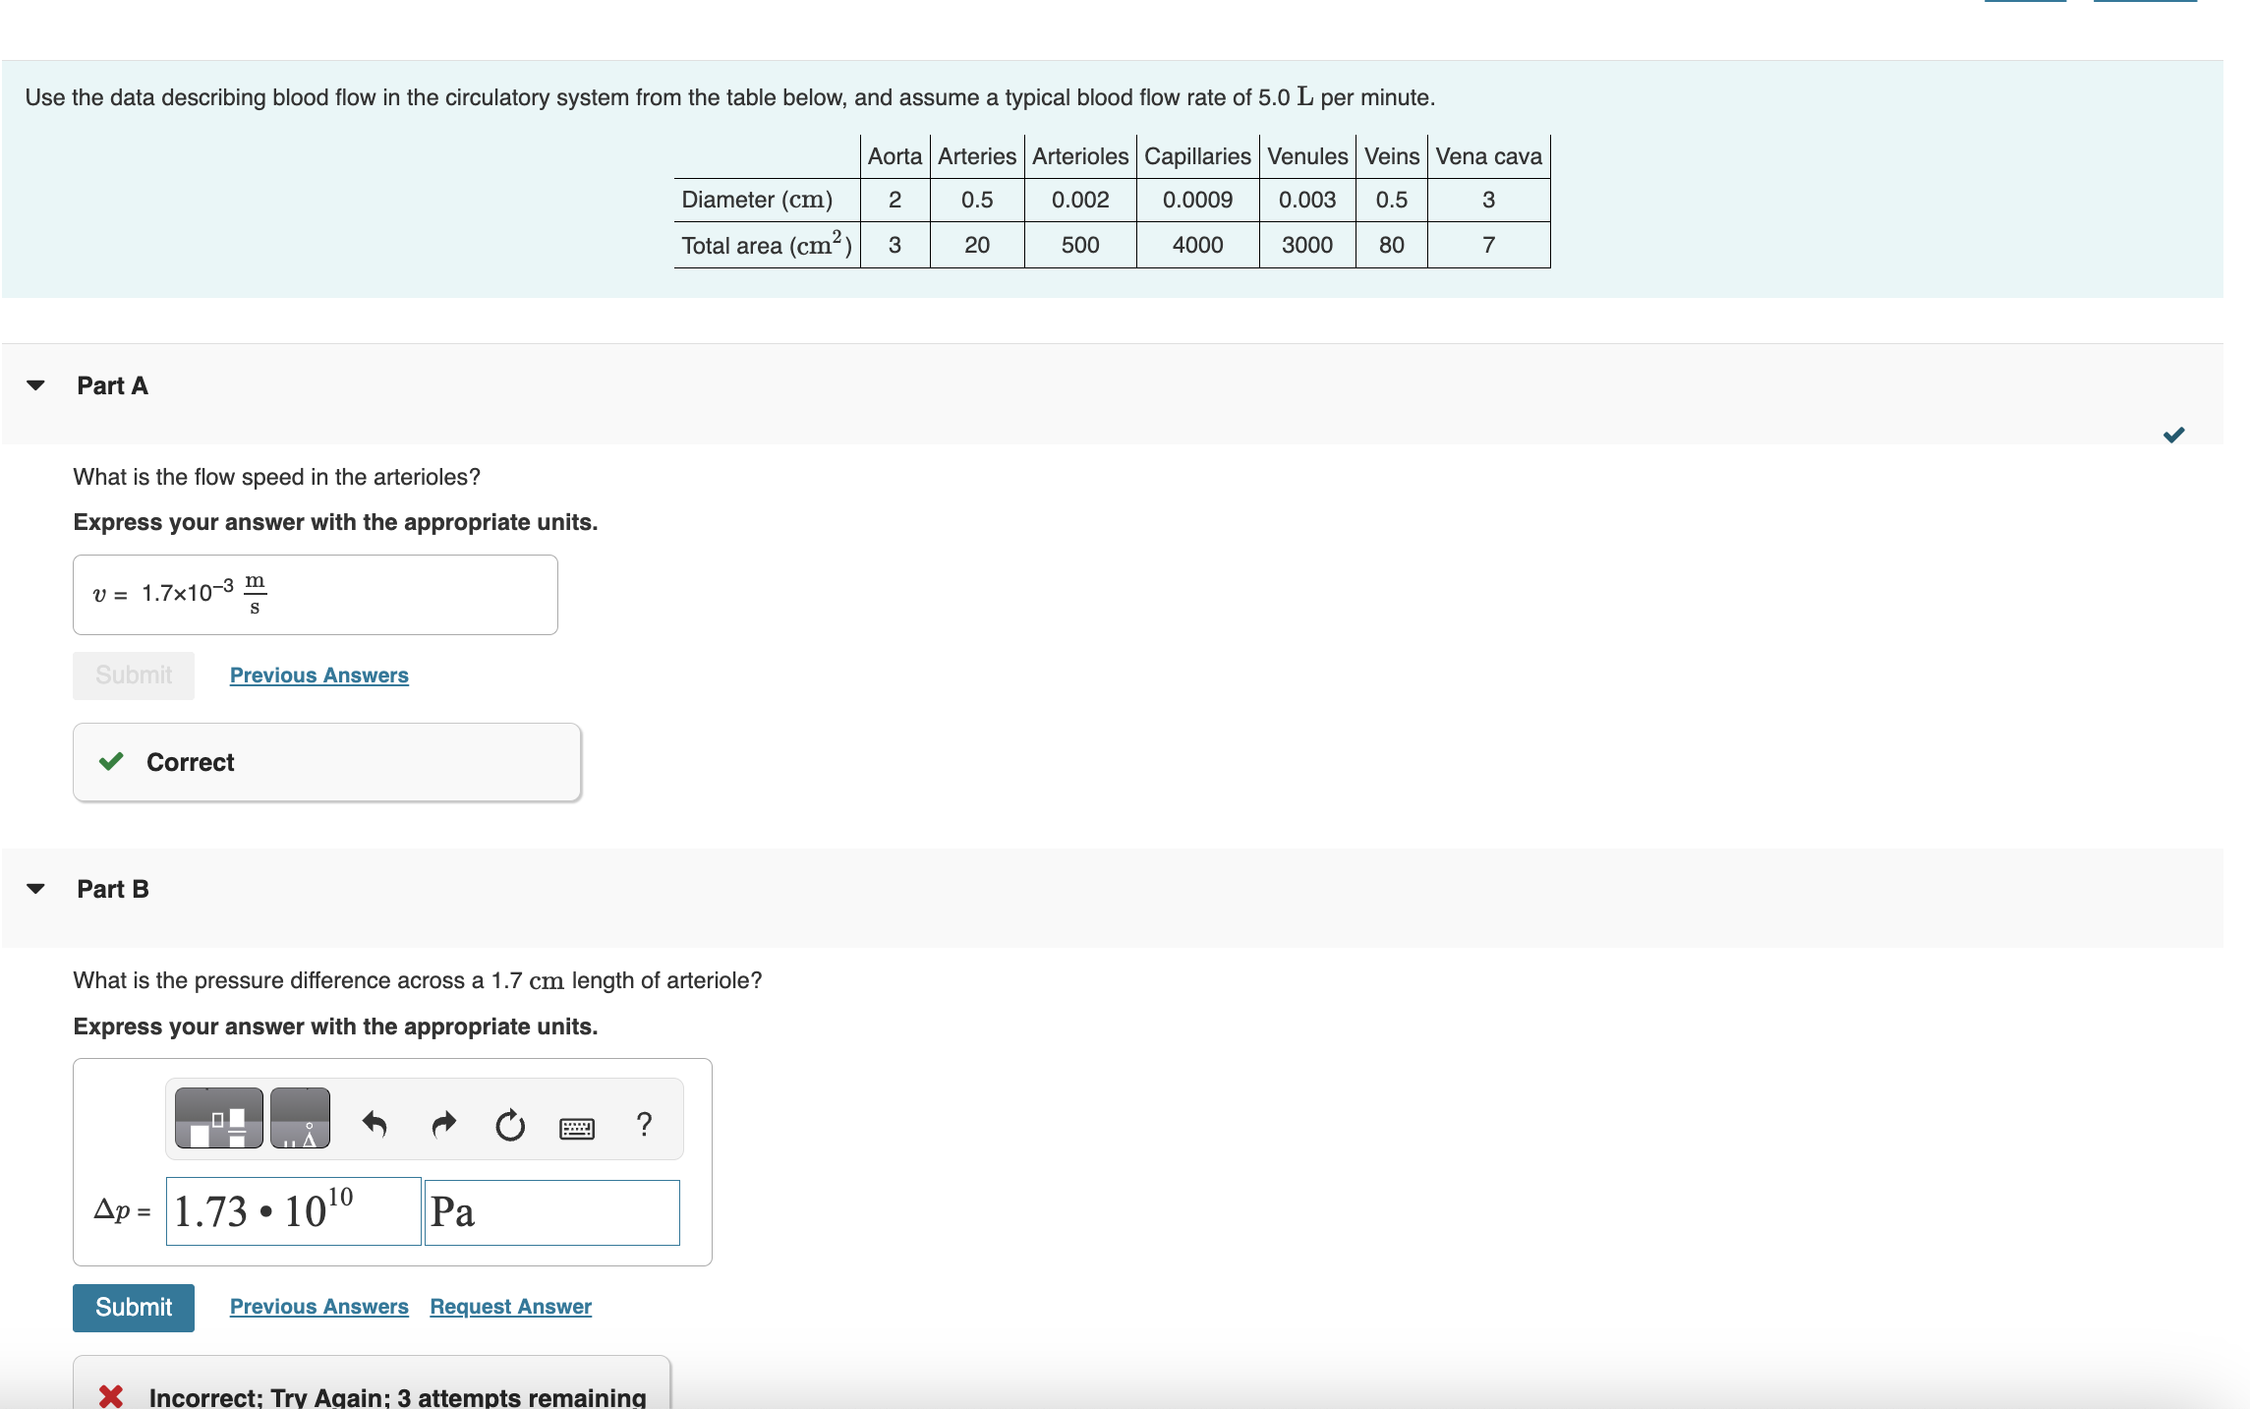Select the Δp value input field
Screen dimensions: 2250x1409
tap(292, 1211)
